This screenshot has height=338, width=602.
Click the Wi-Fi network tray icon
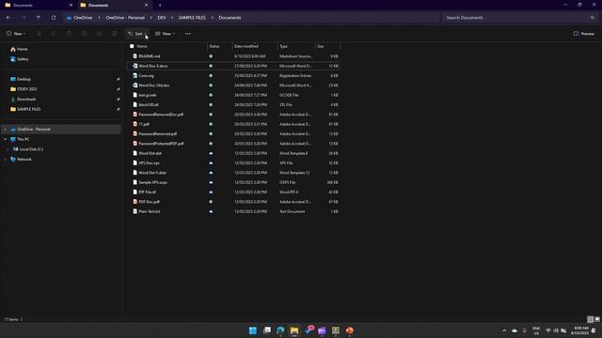548,330
